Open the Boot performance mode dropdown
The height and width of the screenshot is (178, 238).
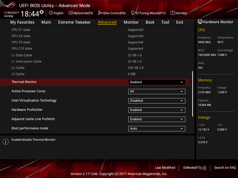coord(157,129)
